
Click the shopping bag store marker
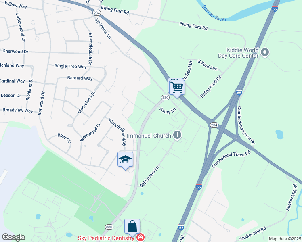pos(132,227)
